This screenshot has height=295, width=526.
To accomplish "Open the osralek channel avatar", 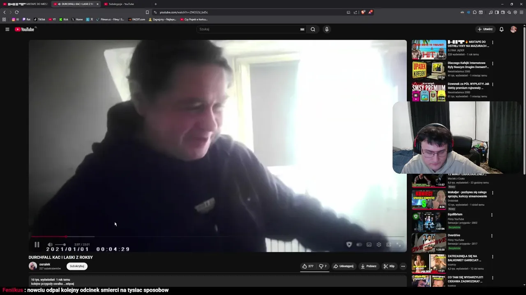I will (x=33, y=266).
